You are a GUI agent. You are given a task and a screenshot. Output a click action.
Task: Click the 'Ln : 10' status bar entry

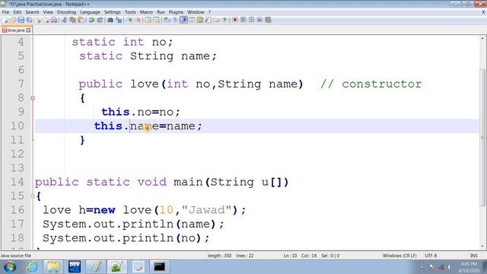[291, 256]
